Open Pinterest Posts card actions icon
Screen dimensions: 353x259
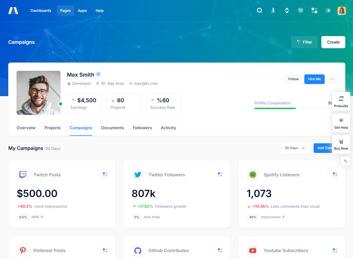pos(105,250)
